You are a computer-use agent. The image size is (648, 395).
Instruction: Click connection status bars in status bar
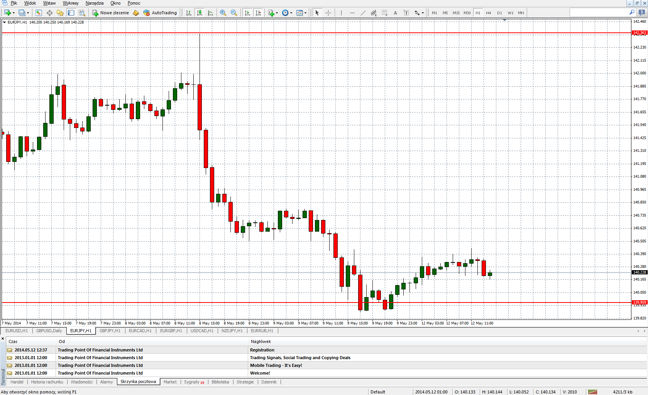[592, 392]
